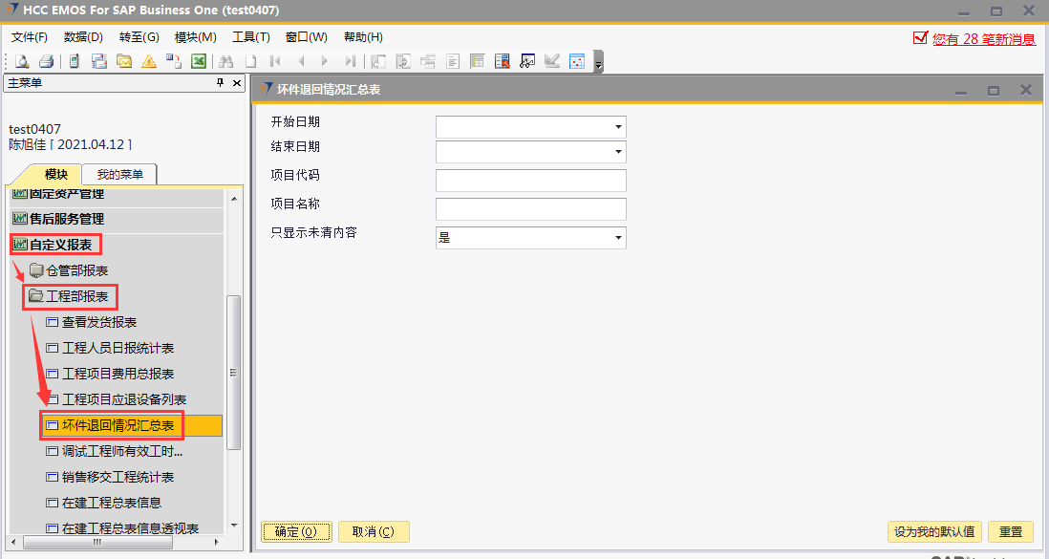Collapse the 工程部报表 folder
Viewport: 1049px width, 559px height.
coord(36,296)
